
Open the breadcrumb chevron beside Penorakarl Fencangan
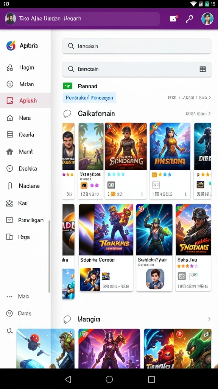tap(210, 98)
